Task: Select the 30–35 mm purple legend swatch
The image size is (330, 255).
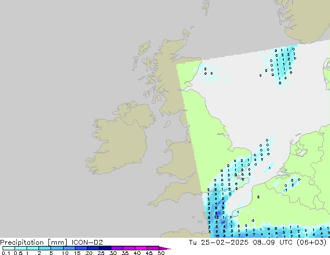Action: pyautogui.click(x=117, y=248)
